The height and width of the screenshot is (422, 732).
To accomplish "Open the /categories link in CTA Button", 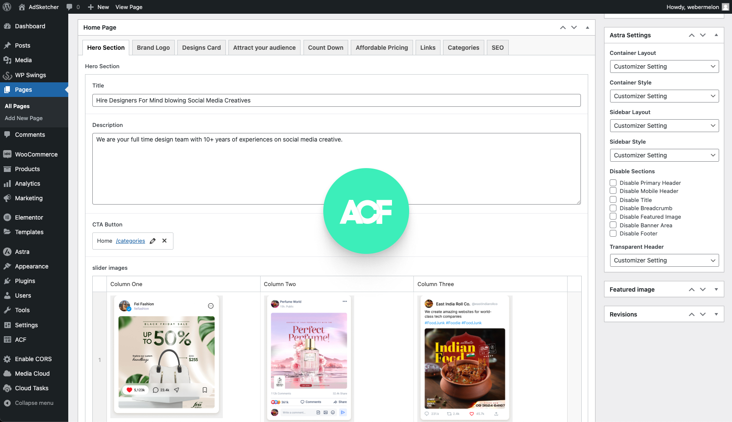I will coord(131,241).
